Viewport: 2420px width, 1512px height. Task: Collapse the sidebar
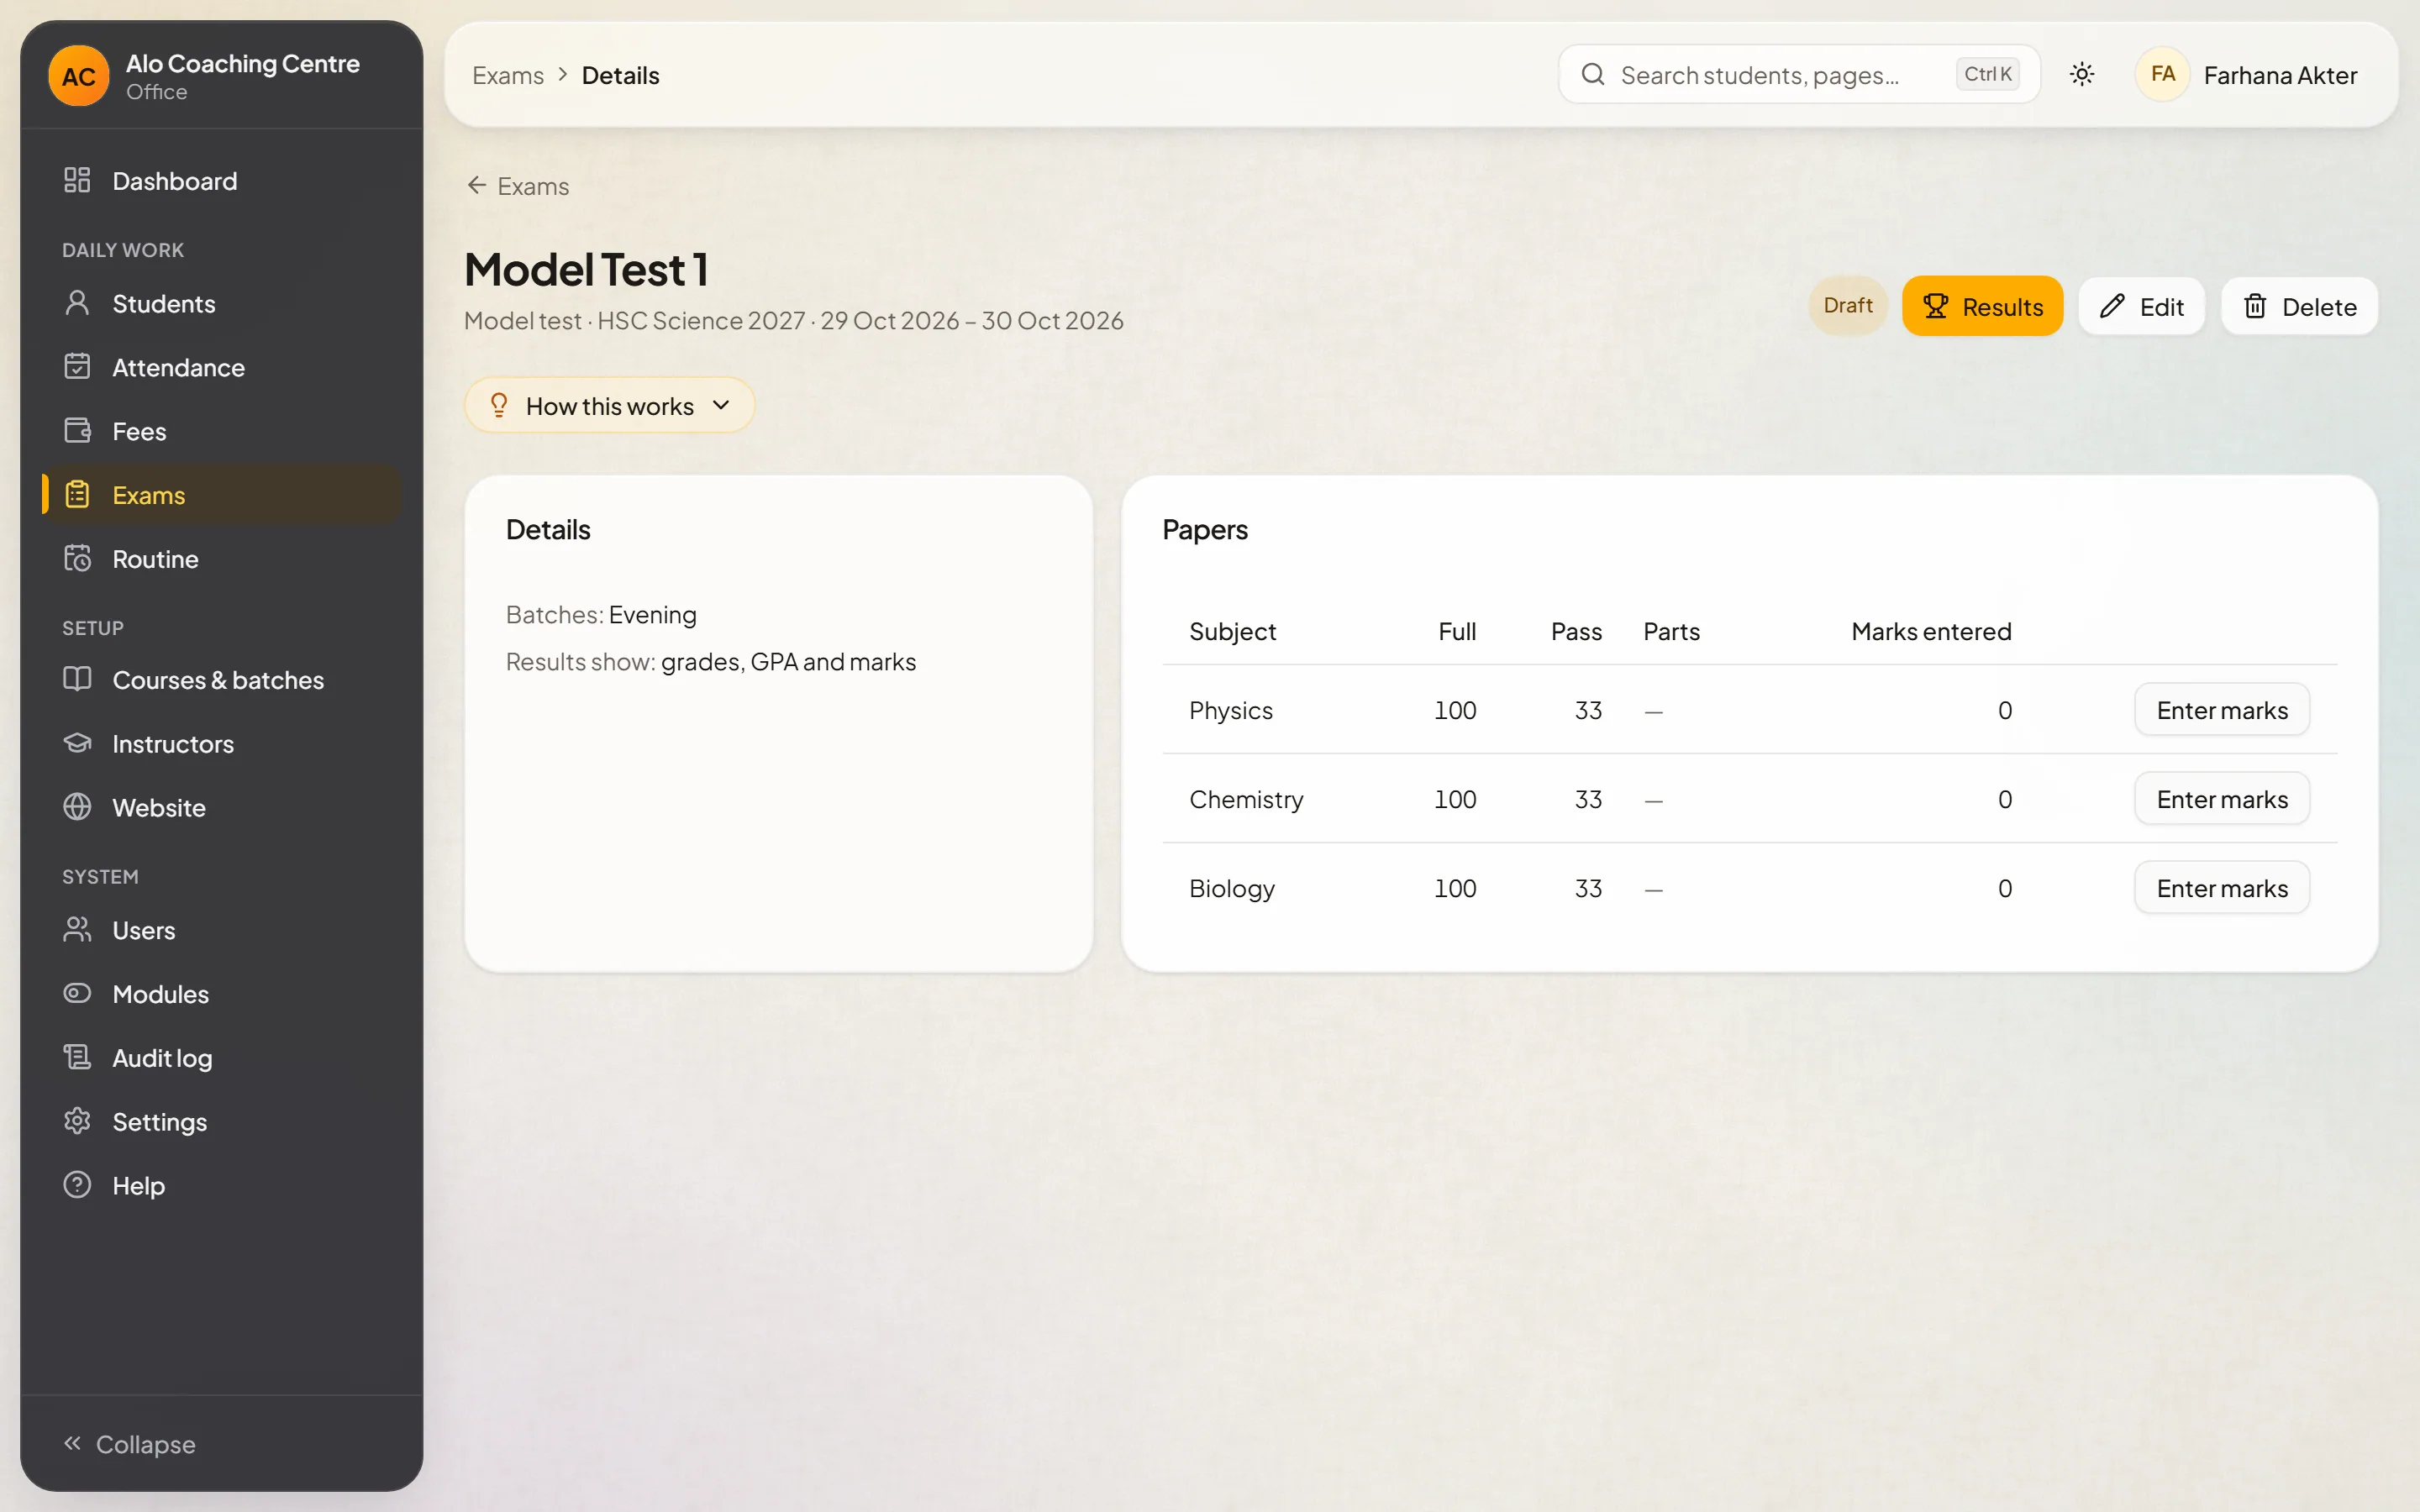[x=130, y=1444]
